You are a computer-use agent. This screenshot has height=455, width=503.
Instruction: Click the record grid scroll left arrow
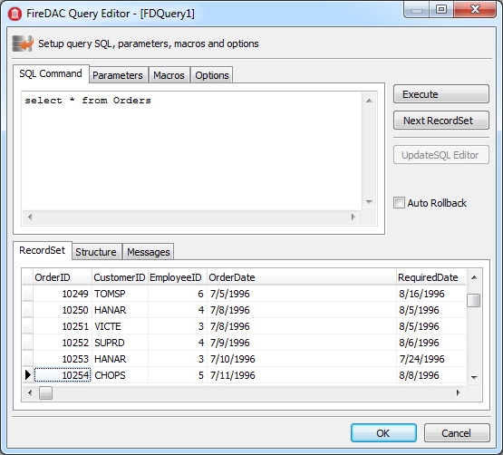[x=30, y=392]
